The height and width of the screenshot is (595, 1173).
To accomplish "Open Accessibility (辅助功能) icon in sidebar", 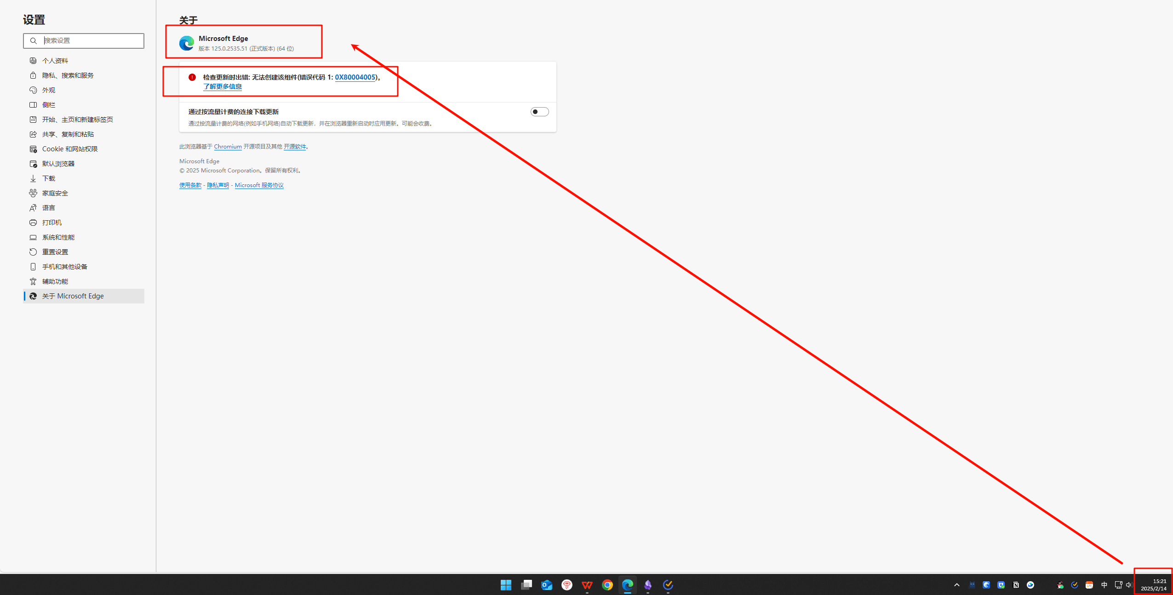I will coord(33,281).
